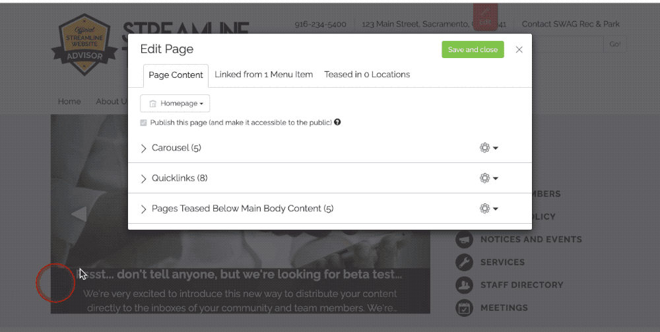
Task: Close the Edit Page dialog
Action: tap(519, 50)
